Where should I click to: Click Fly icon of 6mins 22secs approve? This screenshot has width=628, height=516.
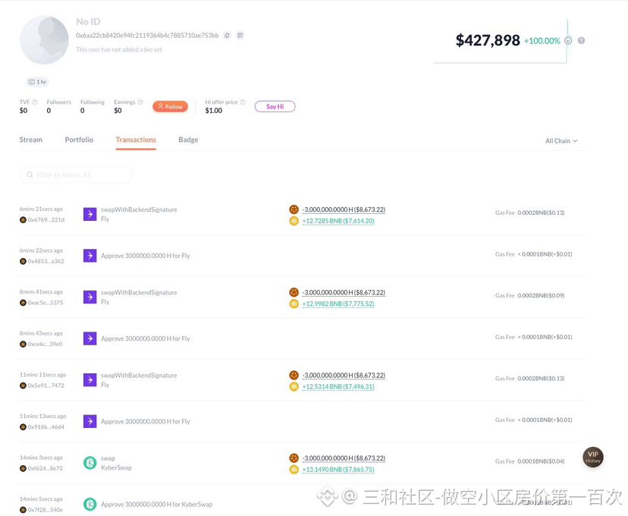pos(89,256)
